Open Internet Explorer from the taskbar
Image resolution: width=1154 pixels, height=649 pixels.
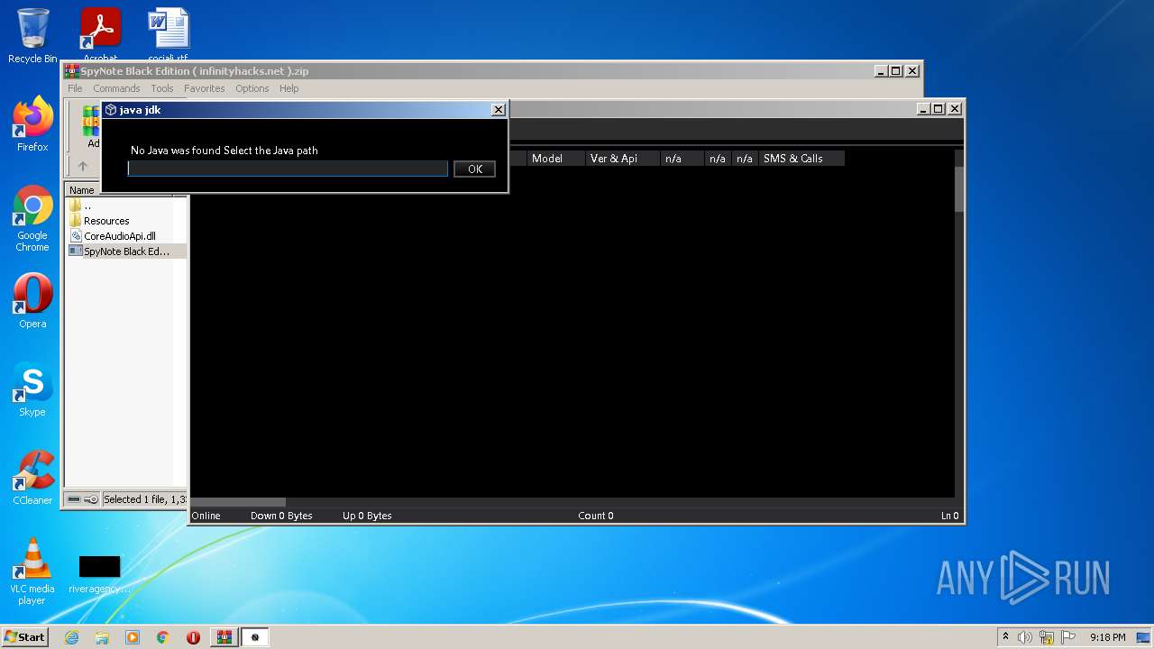(x=71, y=637)
